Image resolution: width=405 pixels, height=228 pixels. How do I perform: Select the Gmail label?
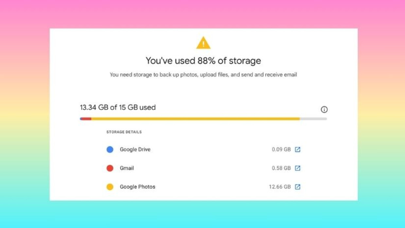tap(127, 168)
